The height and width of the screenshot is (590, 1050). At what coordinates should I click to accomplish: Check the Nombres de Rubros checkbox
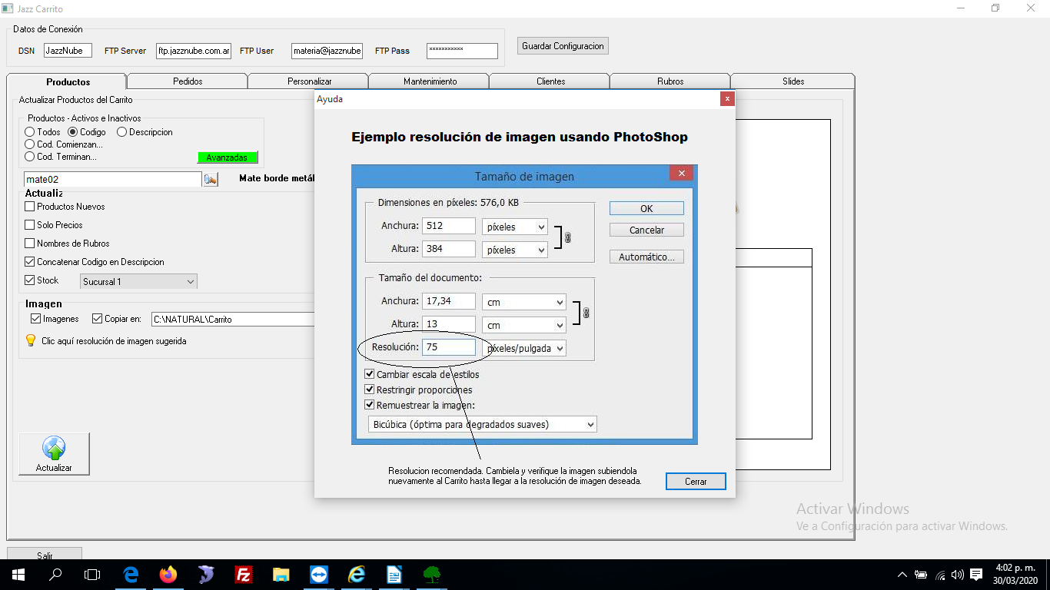coord(30,244)
